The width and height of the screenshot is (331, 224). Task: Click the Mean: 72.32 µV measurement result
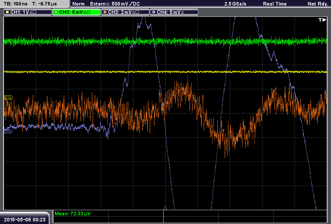73,214
